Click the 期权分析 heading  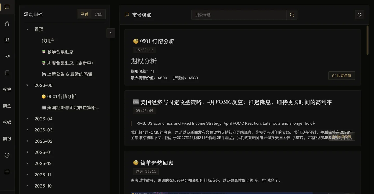[x=144, y=61]
